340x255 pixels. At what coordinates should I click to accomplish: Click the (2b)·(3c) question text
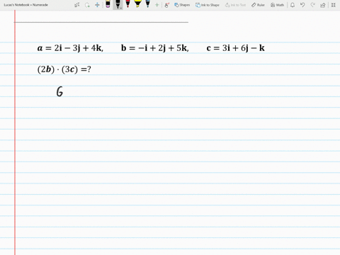64,69
